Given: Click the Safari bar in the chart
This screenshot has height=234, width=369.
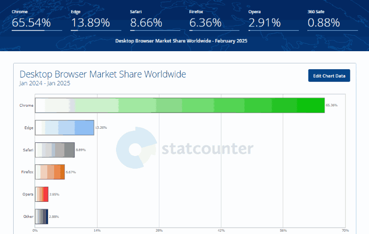Looking at the screenshot, I should 55,150.
